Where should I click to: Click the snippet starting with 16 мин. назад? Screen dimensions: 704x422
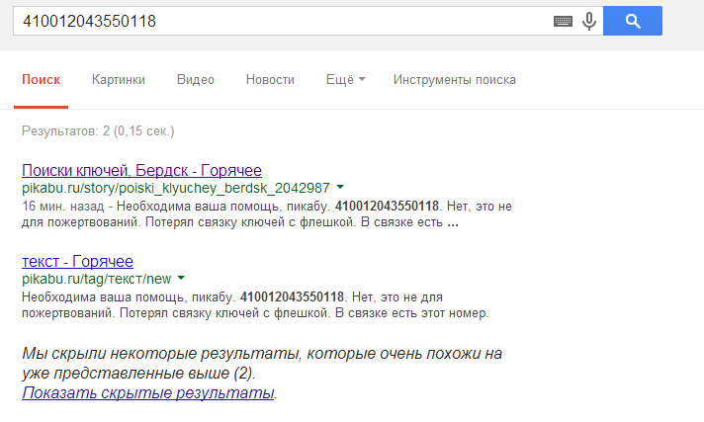pyautogui.click(x=267, y=214)
